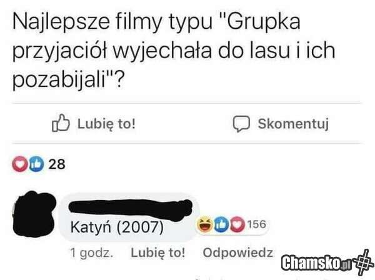Open the comment's reaction count 156
The image size is (375, 280).
pos(256,224)
